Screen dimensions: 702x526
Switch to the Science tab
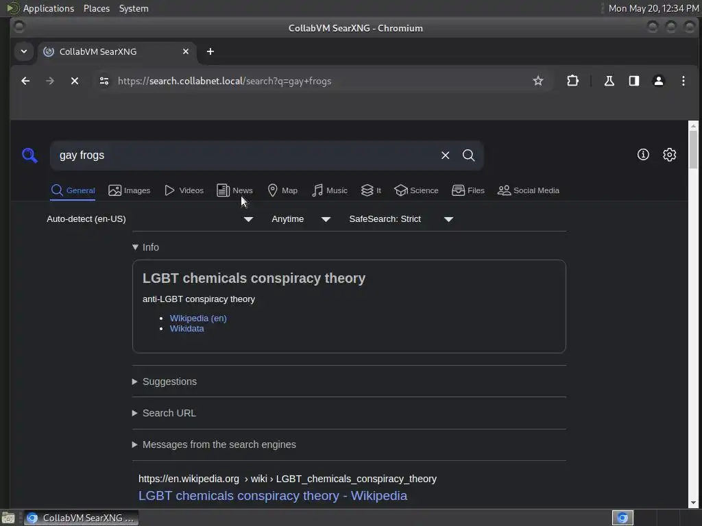coord(416,190)
